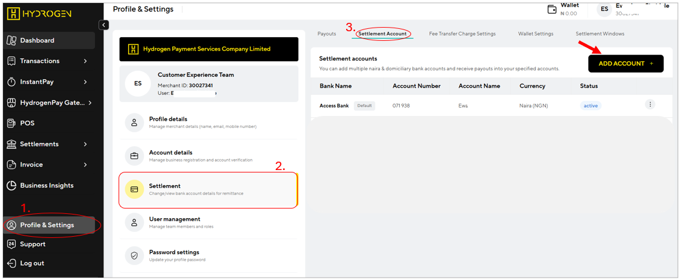Click the Settlement card icon
682x280 pixels.
pyautogui.click(x=134, y=189)
